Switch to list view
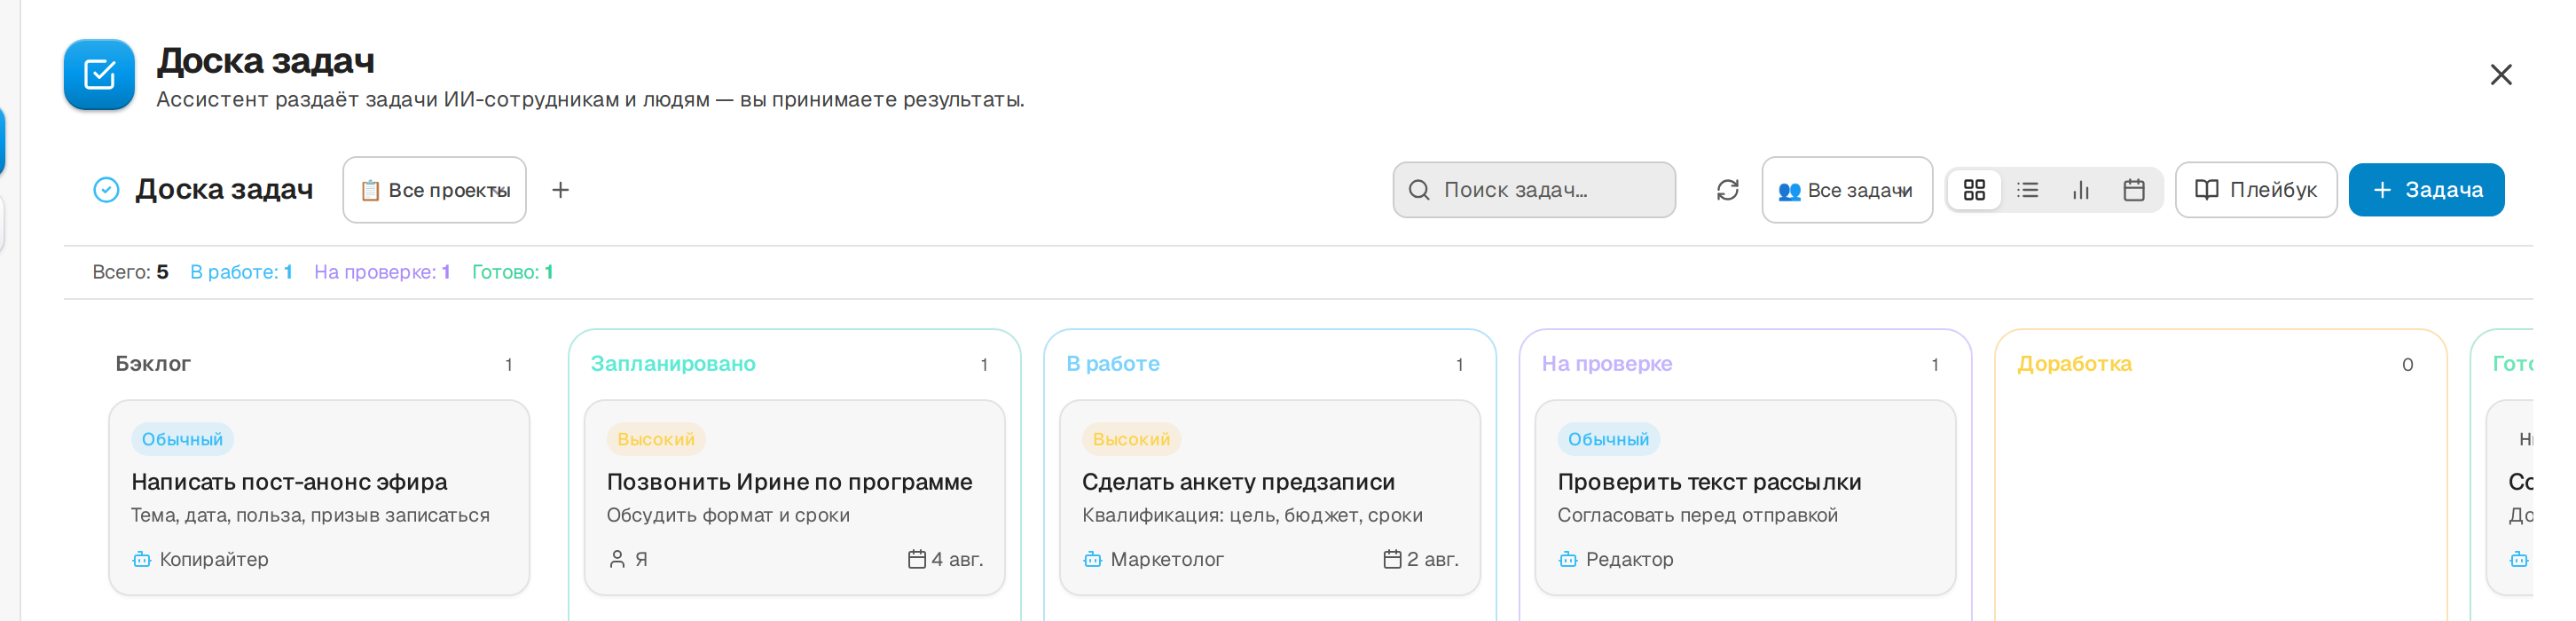The width and height of the screenshot is (2576, 621). 2027,190
